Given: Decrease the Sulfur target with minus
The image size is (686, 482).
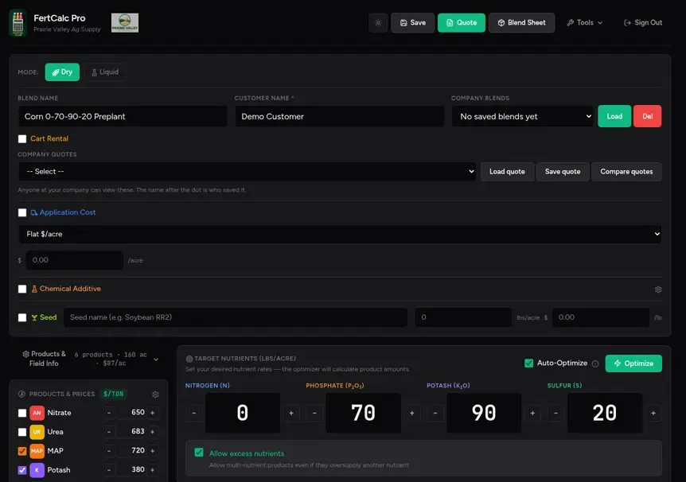Looking at the screenshot, I should click(556, 414).
